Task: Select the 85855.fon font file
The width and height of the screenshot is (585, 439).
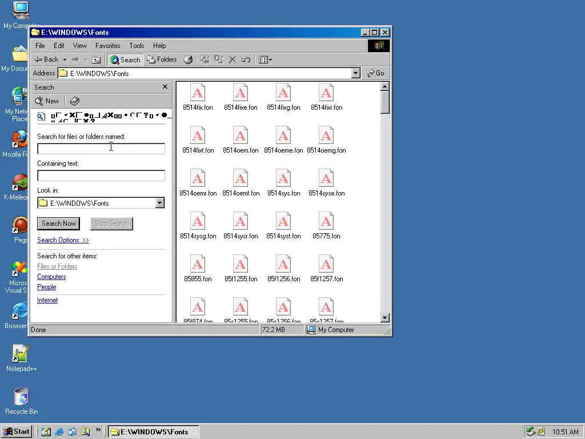Action: 198,269
